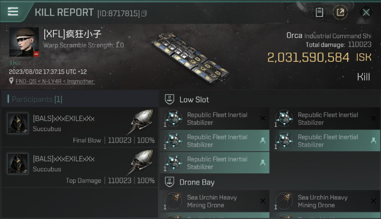
Task: Select the third-row dropped Inertial Stabilizer
Action: [x=214, y=163]
